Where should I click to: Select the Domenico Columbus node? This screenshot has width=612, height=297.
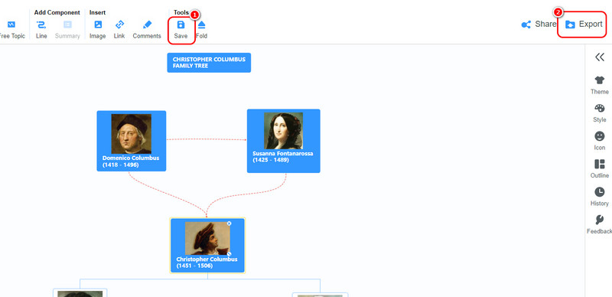[x=132, y=141]
